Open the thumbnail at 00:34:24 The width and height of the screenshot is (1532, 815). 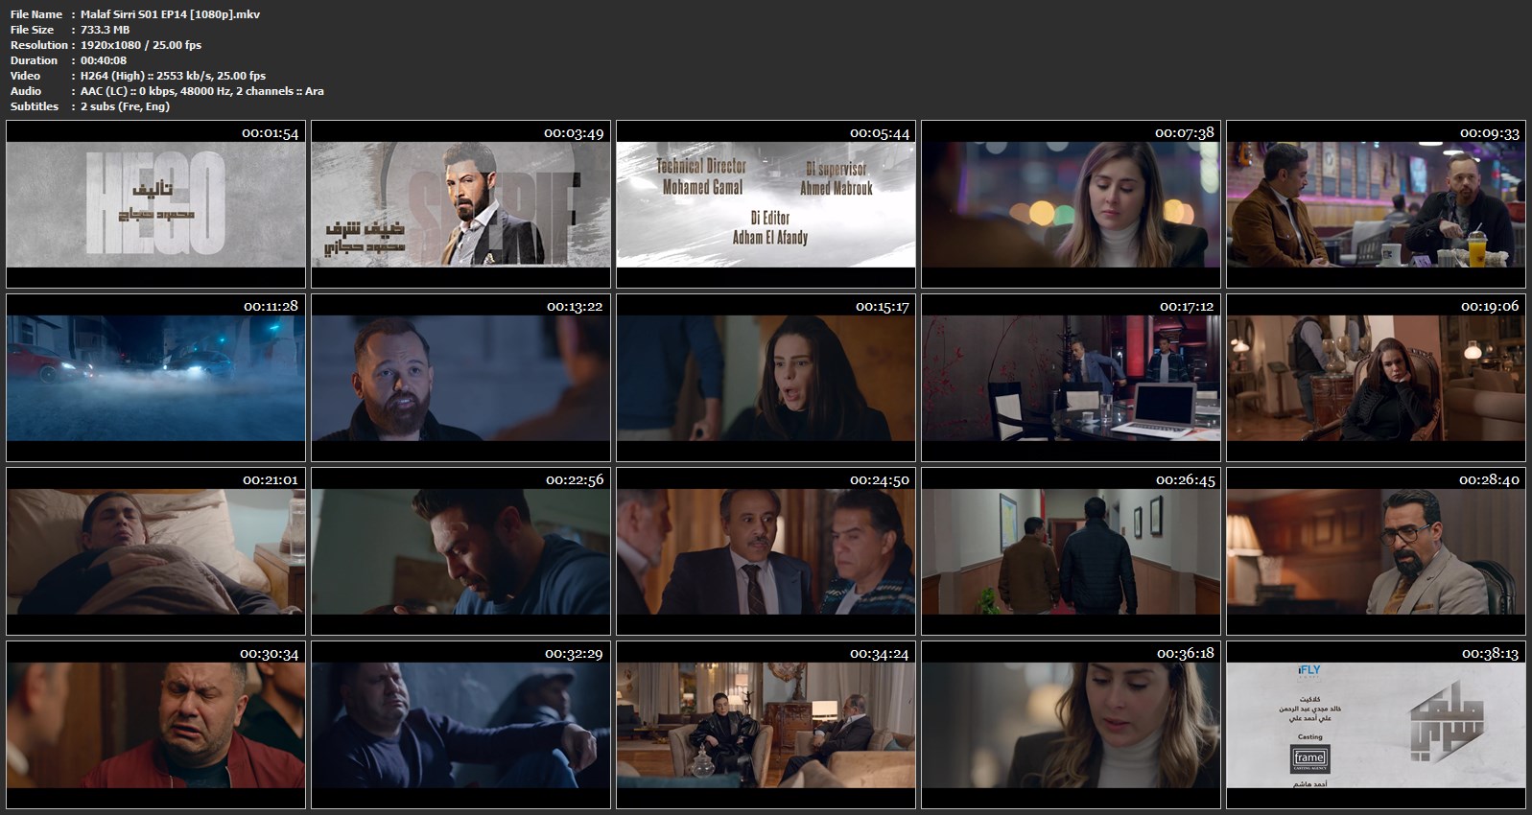(x=766, y=725)
